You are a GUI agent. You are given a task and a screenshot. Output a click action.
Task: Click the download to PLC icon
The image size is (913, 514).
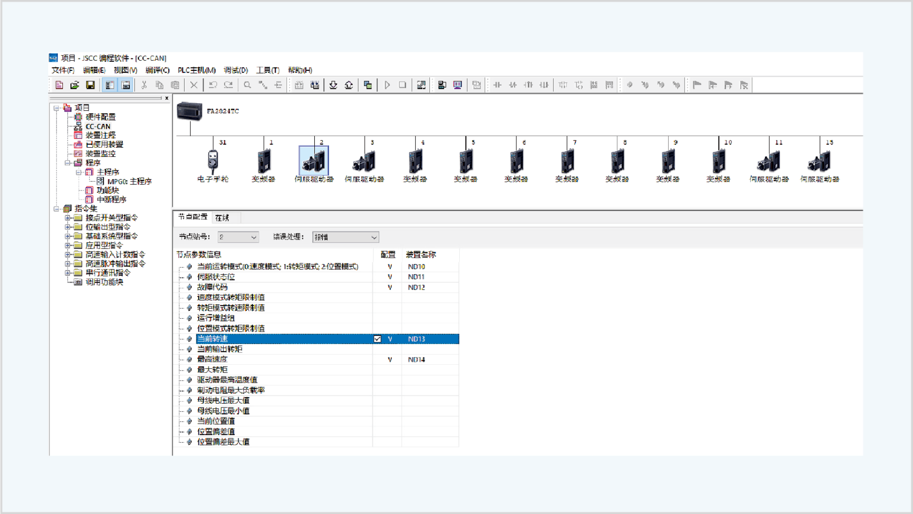pyautogui.click(x=333, y=85)
